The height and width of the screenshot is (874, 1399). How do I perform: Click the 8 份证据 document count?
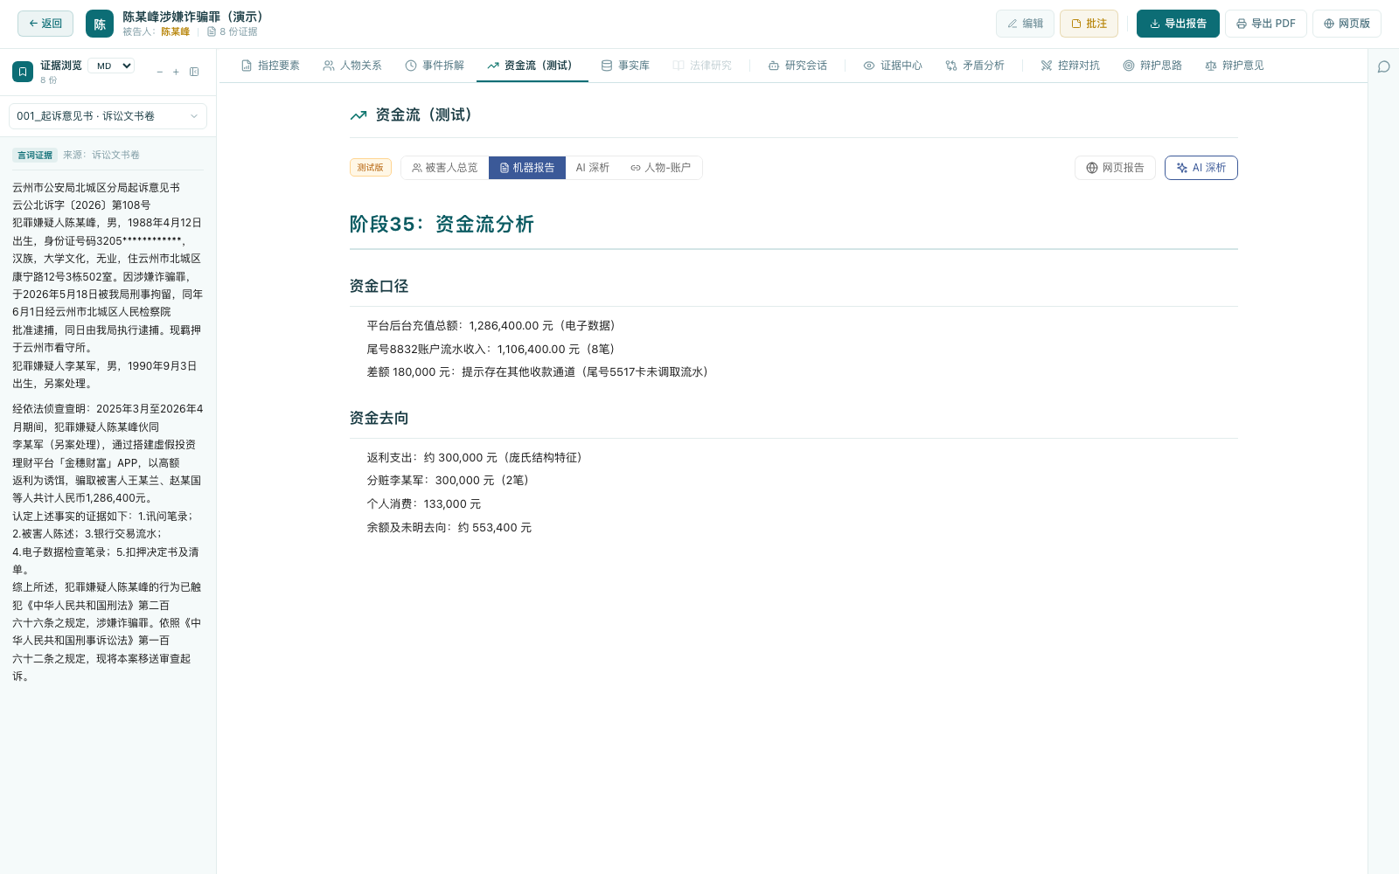tap(233, 31)
